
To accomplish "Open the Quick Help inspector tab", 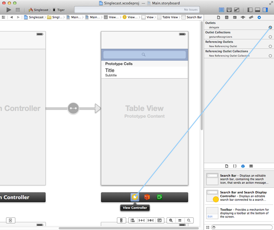I will tap(227, 17).
